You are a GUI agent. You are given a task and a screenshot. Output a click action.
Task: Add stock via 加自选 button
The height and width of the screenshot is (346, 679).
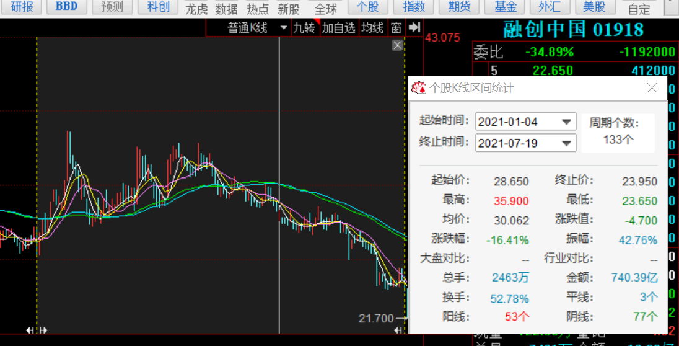pos(339,28)
